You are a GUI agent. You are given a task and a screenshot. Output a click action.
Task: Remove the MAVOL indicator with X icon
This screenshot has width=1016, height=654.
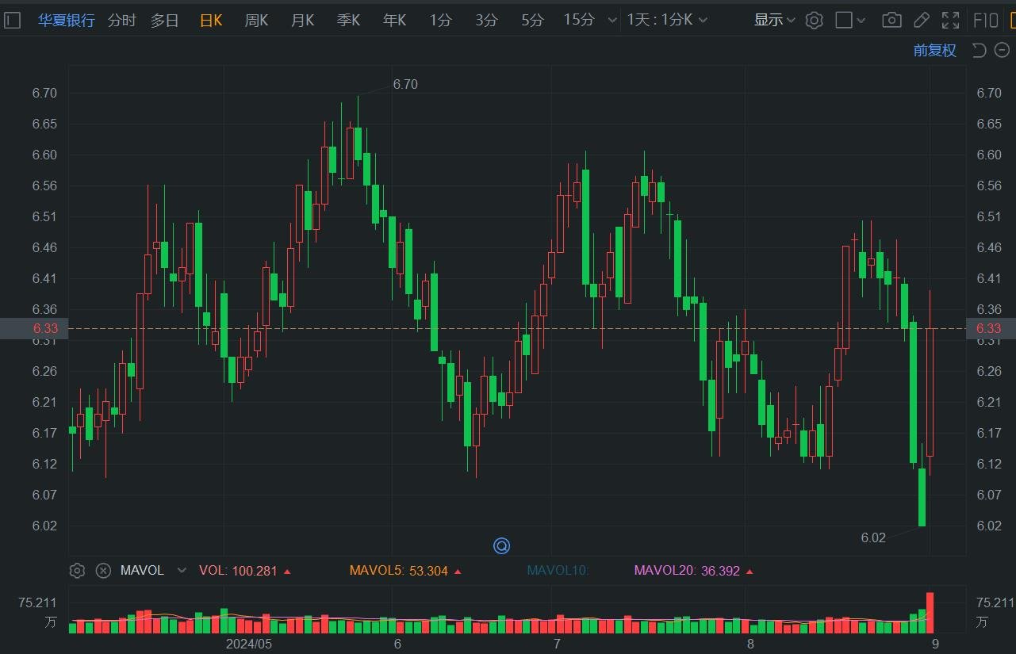(103, 571)
